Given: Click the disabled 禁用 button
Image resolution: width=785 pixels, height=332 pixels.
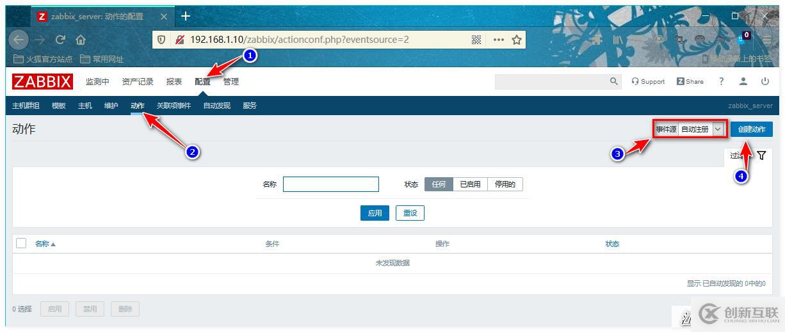Looking at the screenshot, I should pyautogui.click(x=90, y=309).
